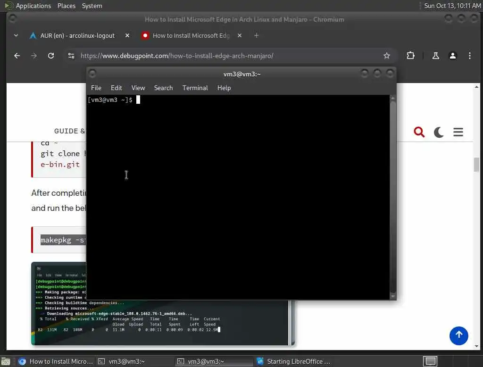Open the profile avatar icon
483x367 pixels.
[x=452, y=56]
